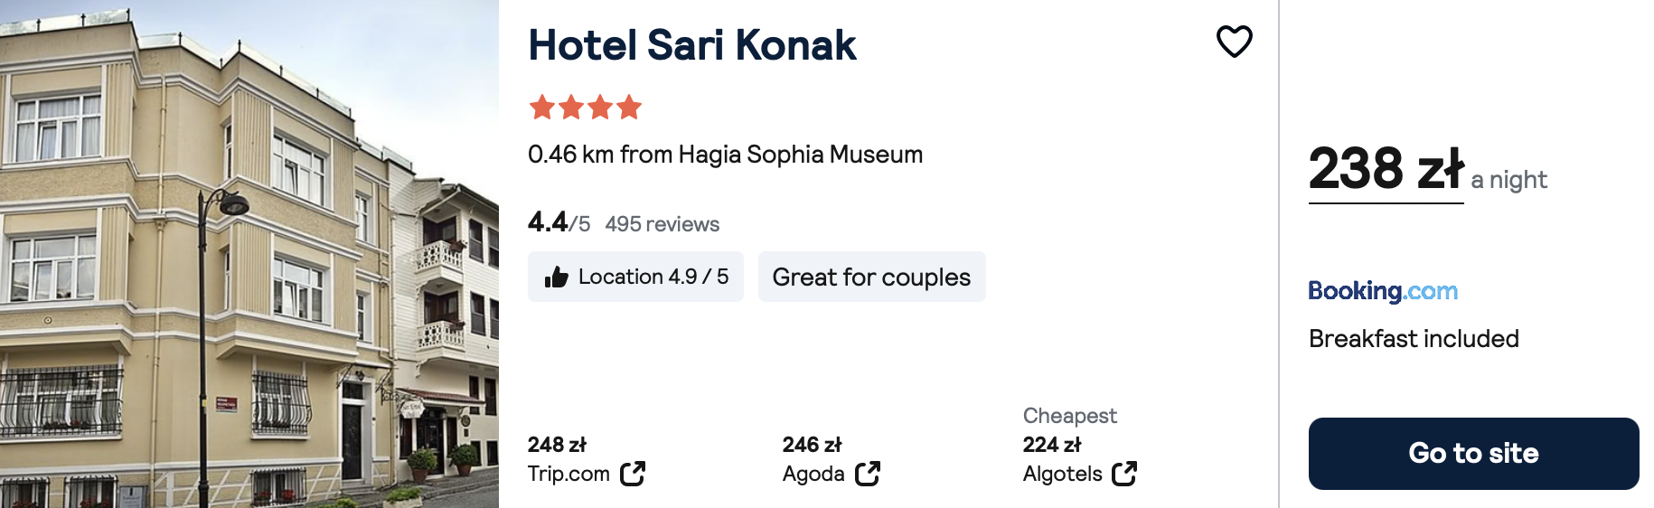1654x508 pixels.
Task: Click the Booking.com logo
Action: point(1383,291)
